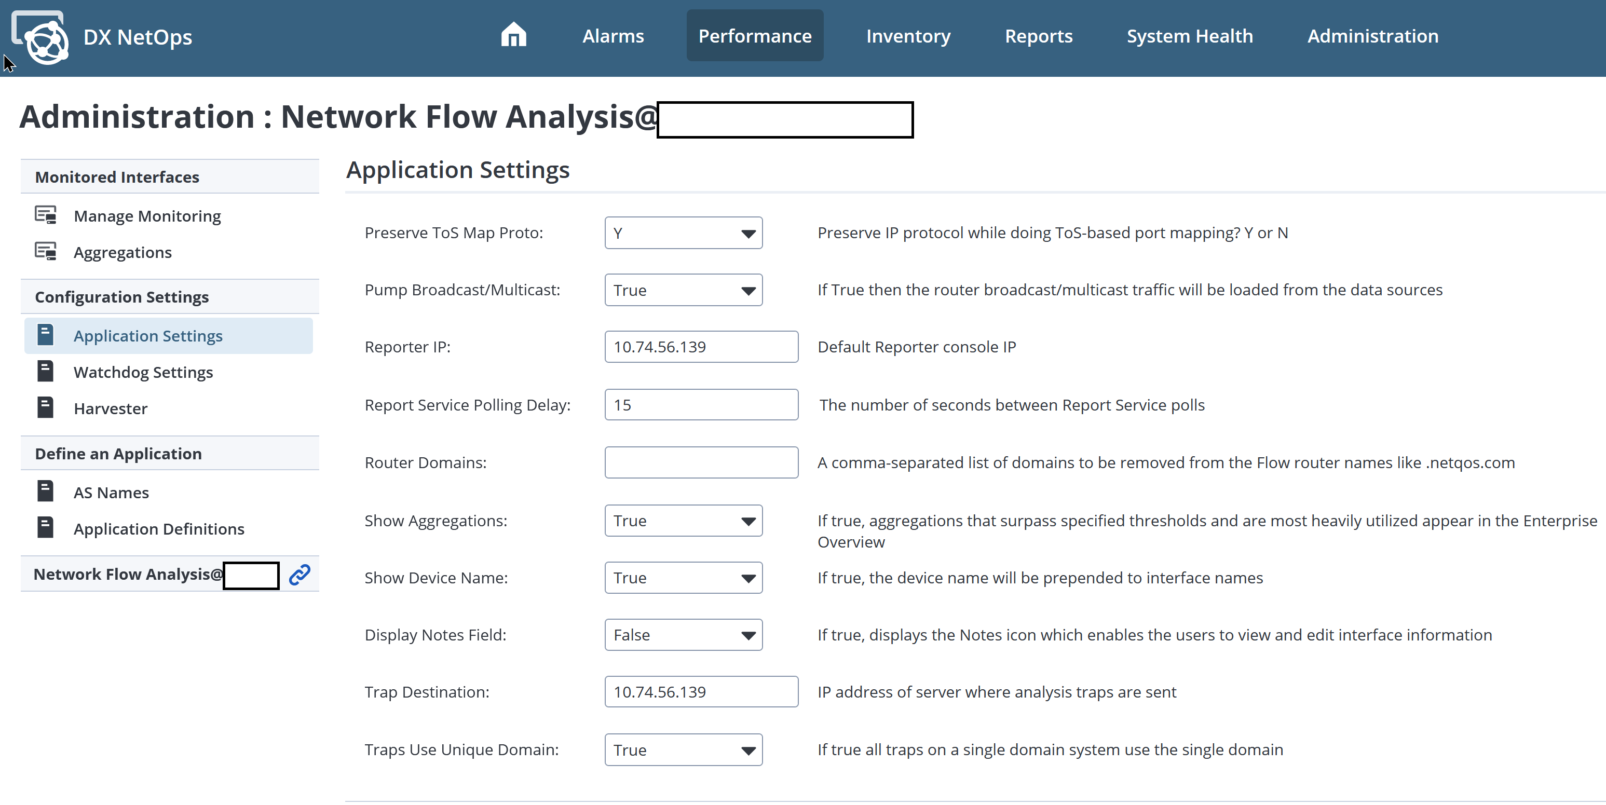Click the Application Definitions document icon
The image size is (1606, 805).
46,527
